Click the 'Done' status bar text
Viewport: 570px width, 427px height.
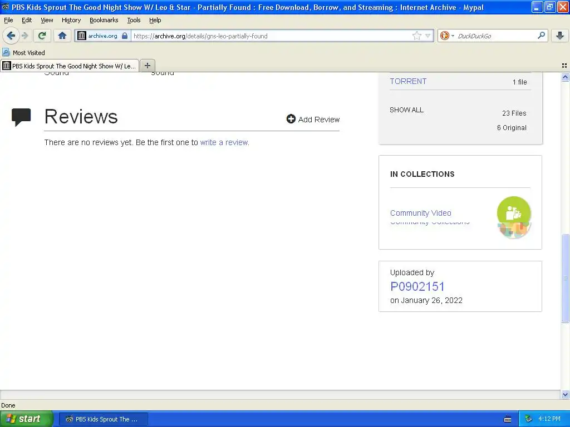[8, 405]
